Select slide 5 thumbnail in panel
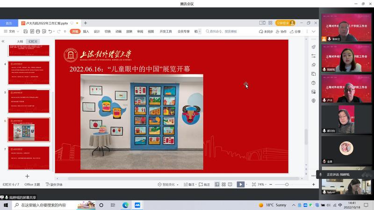 29,101
